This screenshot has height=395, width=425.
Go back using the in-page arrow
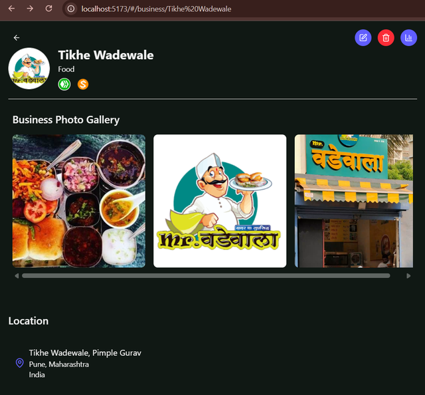click(x=17, y=38)
